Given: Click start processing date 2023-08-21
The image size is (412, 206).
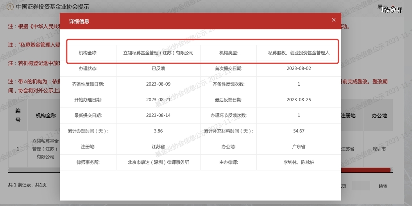Looking at the screenshot, I should 158,100.
